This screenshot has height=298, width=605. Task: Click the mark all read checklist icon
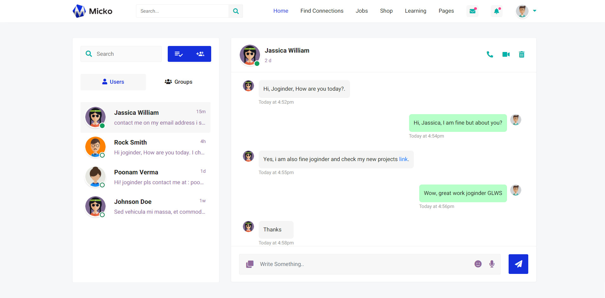pos(179,54)
